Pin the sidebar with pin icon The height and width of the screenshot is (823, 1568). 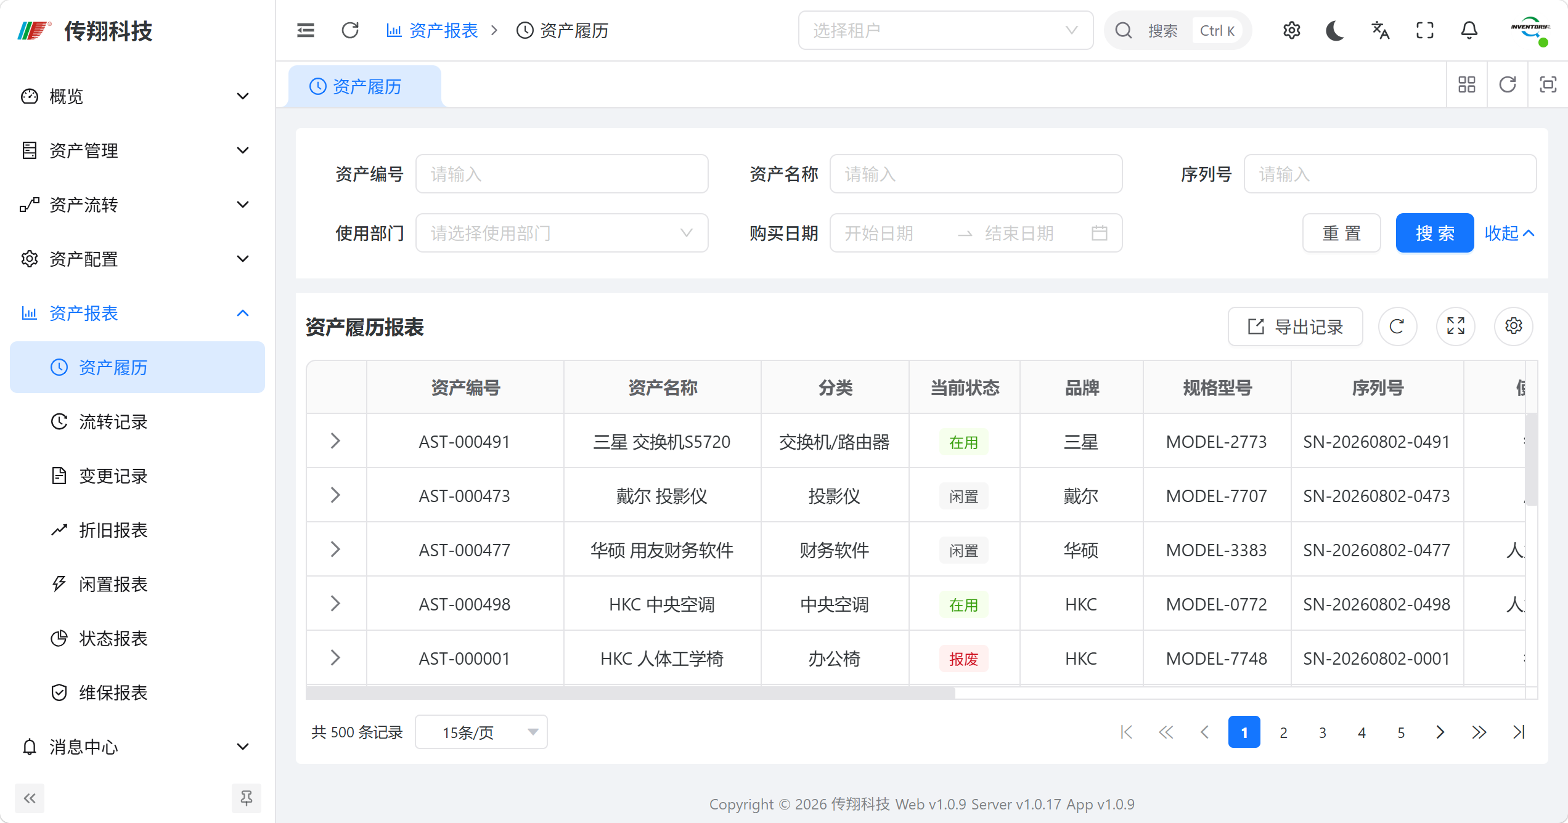(246, 798)
